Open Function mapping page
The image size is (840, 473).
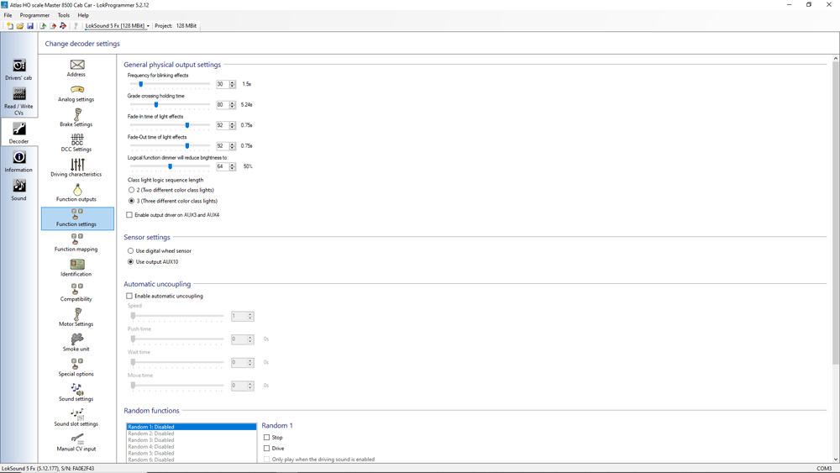[x=76, y=243]
